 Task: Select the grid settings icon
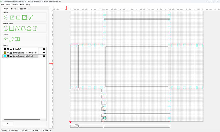click(18, 18)
